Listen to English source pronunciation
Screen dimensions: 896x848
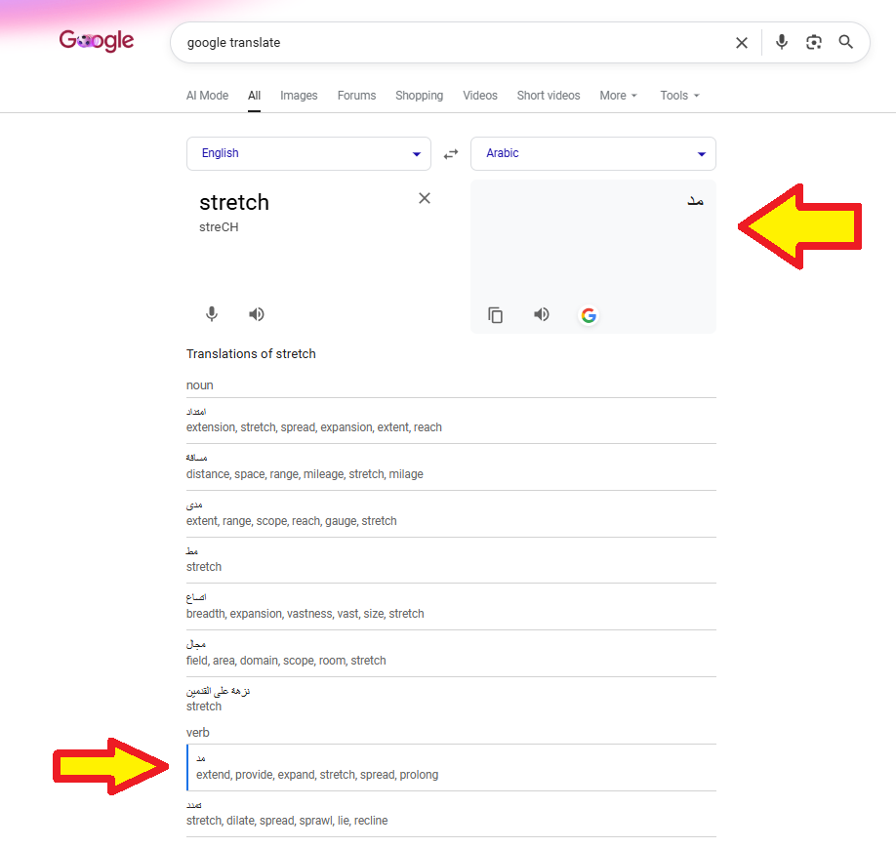pos(256,314)
